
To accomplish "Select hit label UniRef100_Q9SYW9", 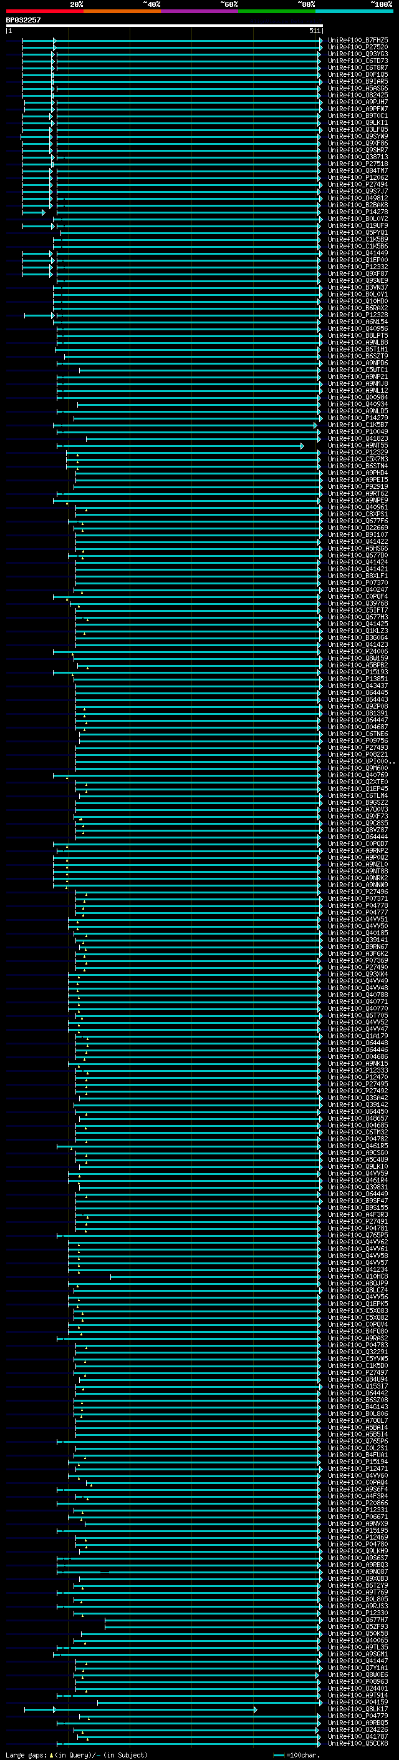I will tap(358, 137).
